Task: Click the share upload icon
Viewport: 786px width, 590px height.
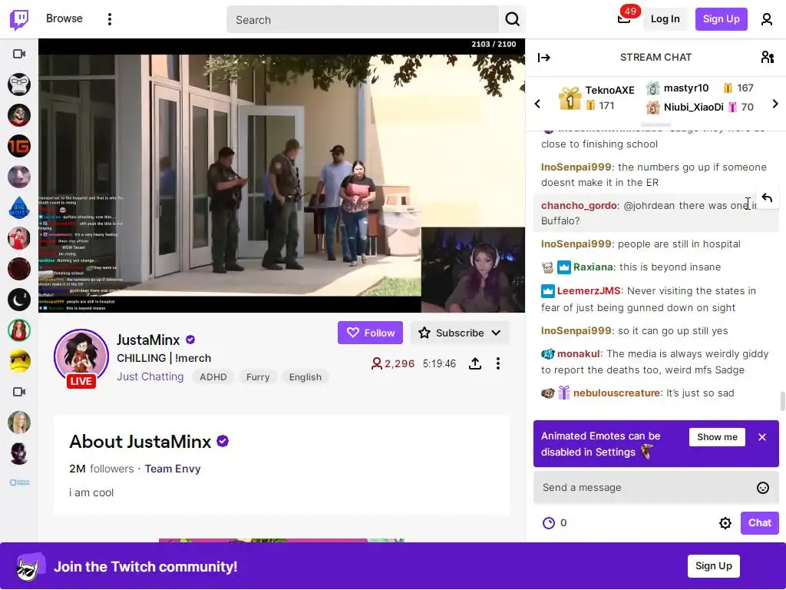Action: (474, 363)
